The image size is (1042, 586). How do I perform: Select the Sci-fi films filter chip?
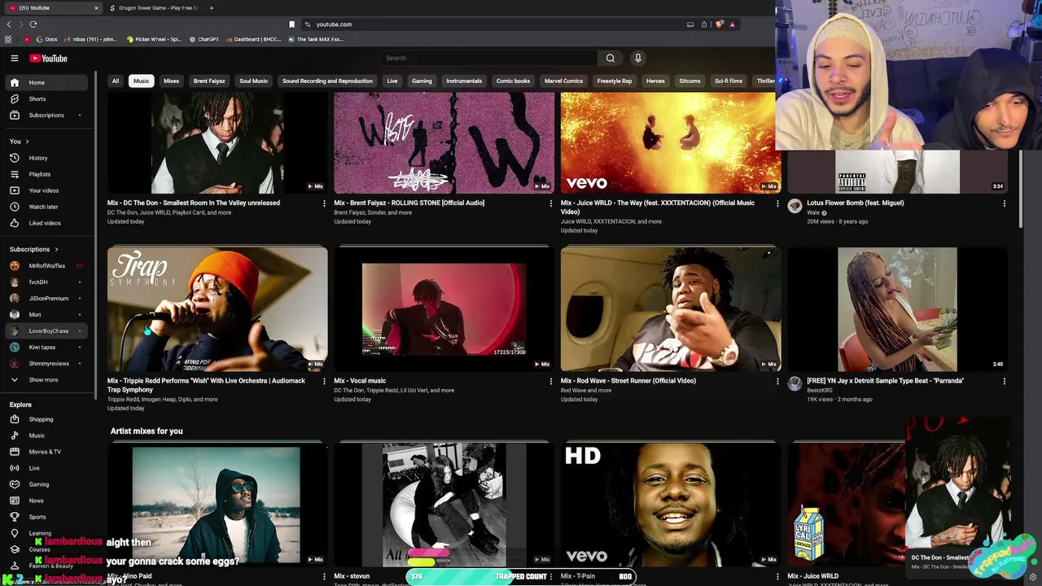(x=729, y=81)
